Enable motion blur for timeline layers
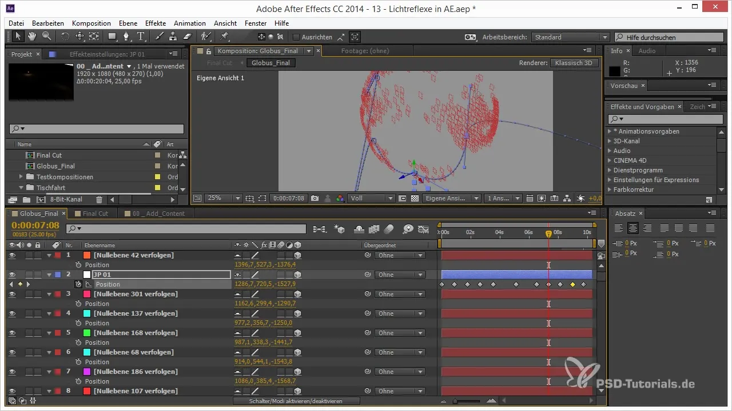This screenshot has height=411, width=732. pyautogui.click(x=389, y=229)
